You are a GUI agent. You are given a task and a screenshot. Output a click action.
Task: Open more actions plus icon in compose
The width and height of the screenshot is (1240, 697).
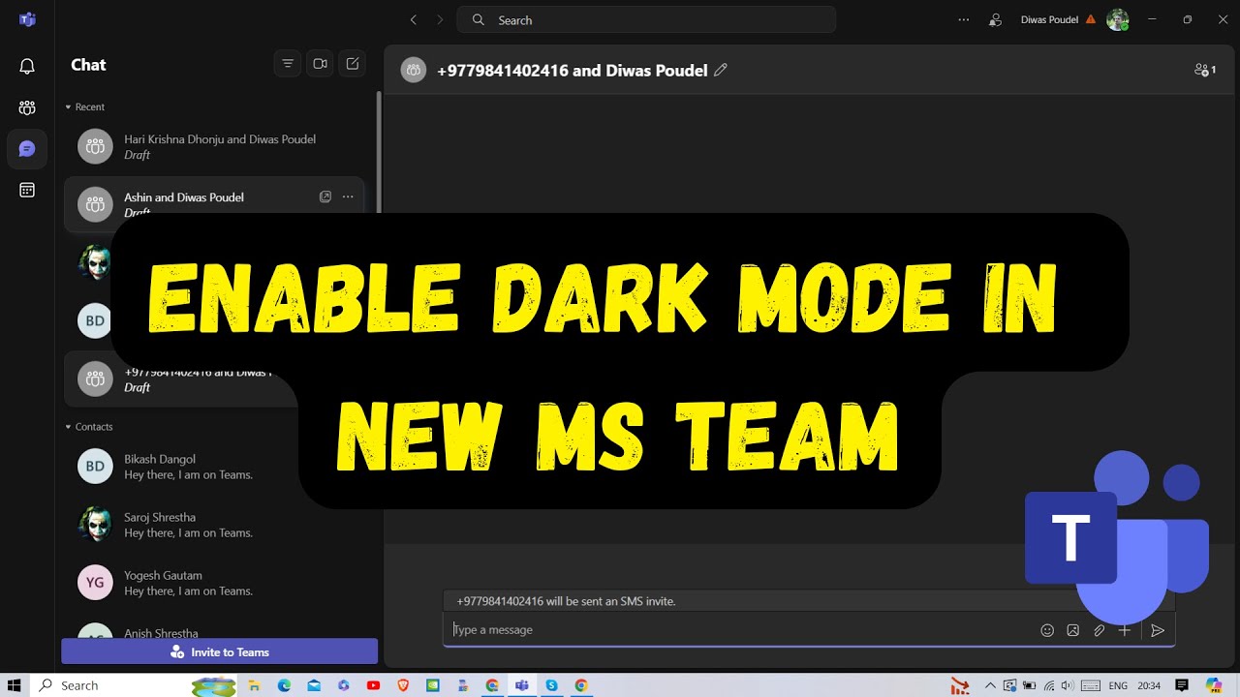1124,630
